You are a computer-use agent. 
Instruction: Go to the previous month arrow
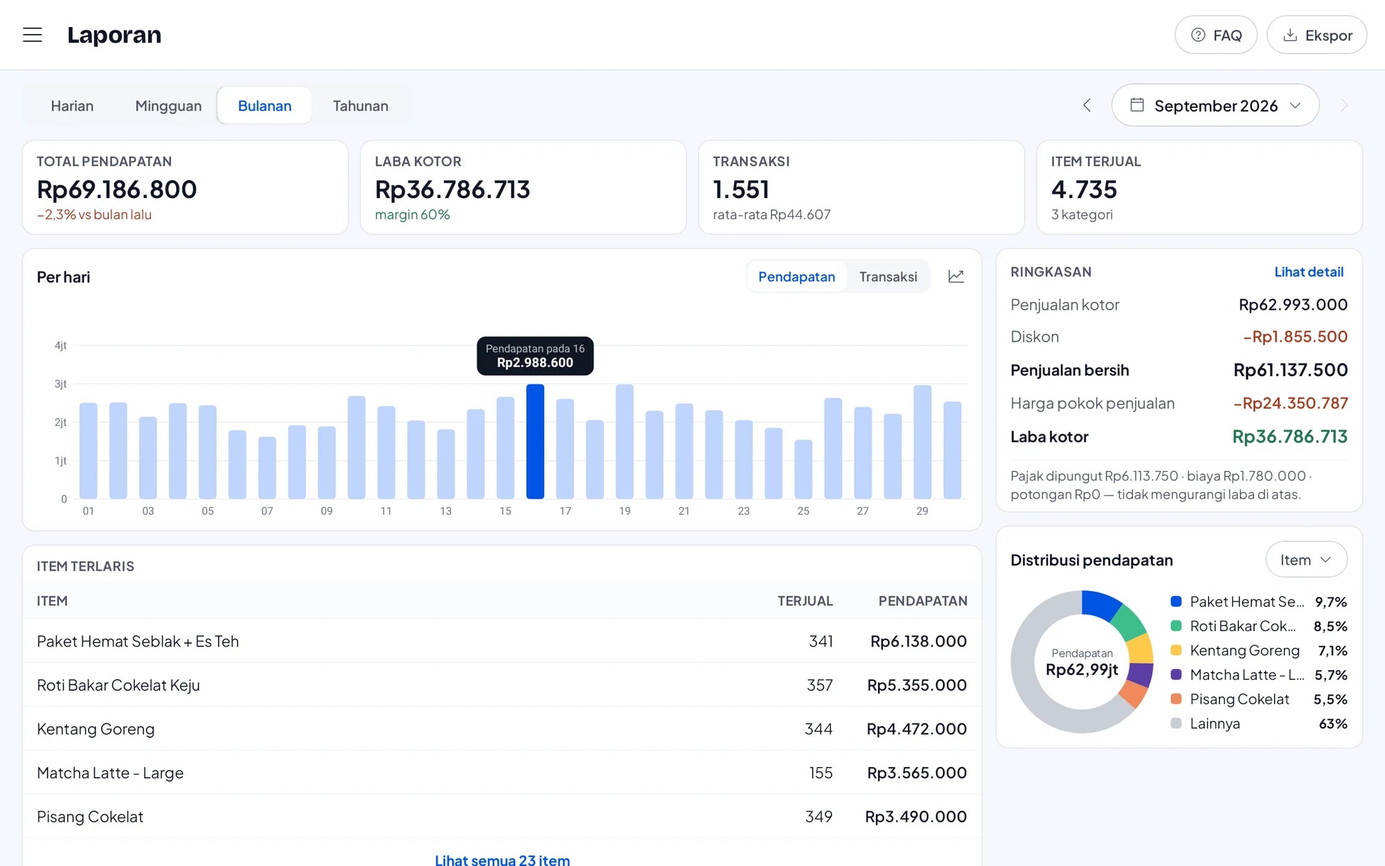click(1087, 105)
